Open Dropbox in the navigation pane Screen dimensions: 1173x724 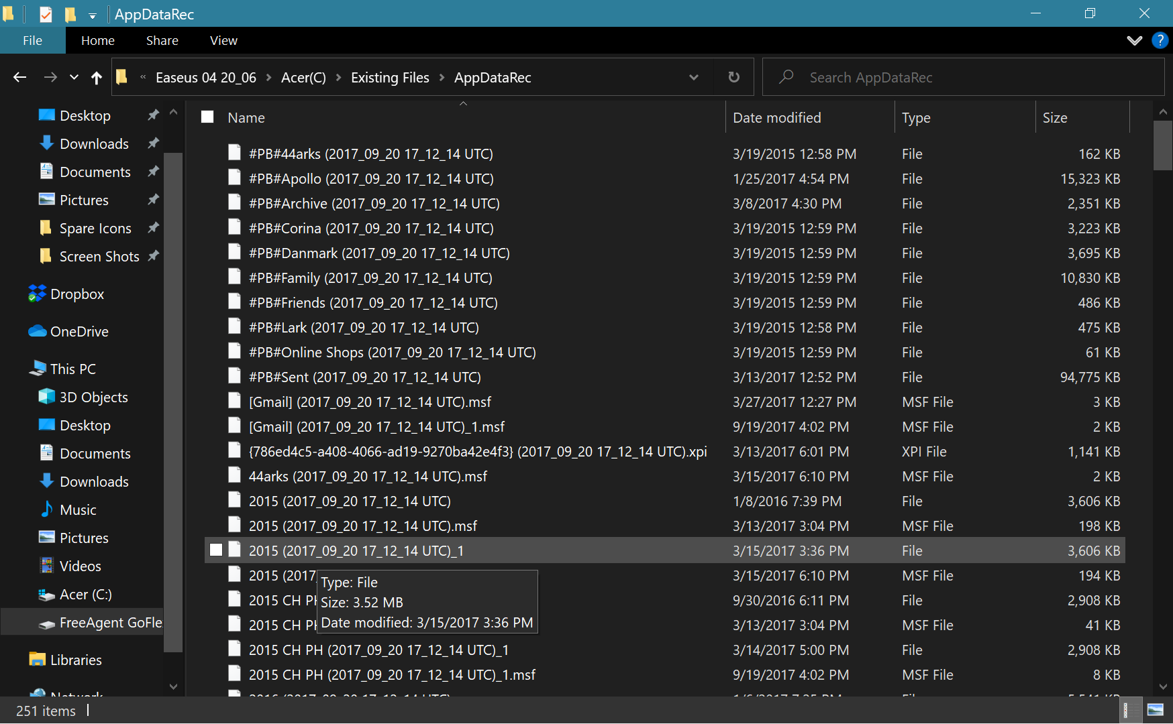(76, 294)
